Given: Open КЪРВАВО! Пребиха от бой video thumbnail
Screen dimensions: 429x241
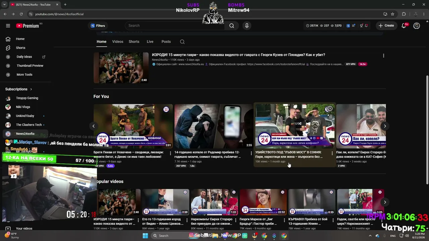Looking at the screenshot, I should 312,202.
